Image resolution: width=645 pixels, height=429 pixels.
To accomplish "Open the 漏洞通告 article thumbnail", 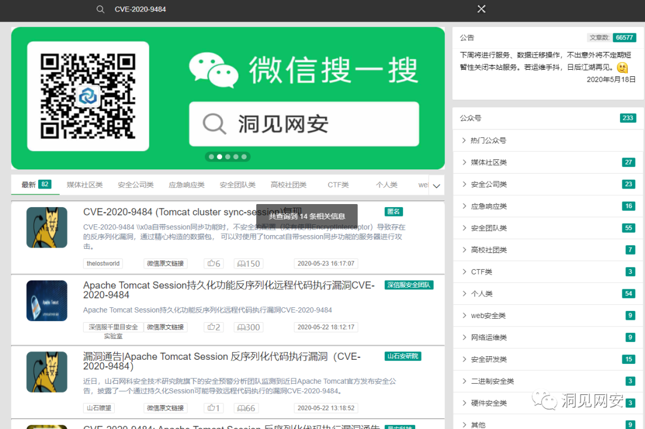I will point(47,372).
